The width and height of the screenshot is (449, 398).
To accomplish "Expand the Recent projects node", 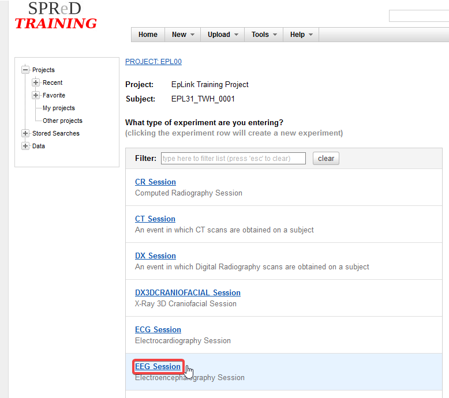I will pyautogui.click(x=36, y=82).
